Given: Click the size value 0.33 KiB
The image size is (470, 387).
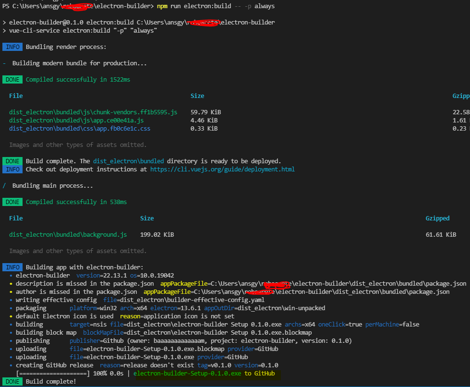Looking at the screenshot, I should tap(204, 128).
